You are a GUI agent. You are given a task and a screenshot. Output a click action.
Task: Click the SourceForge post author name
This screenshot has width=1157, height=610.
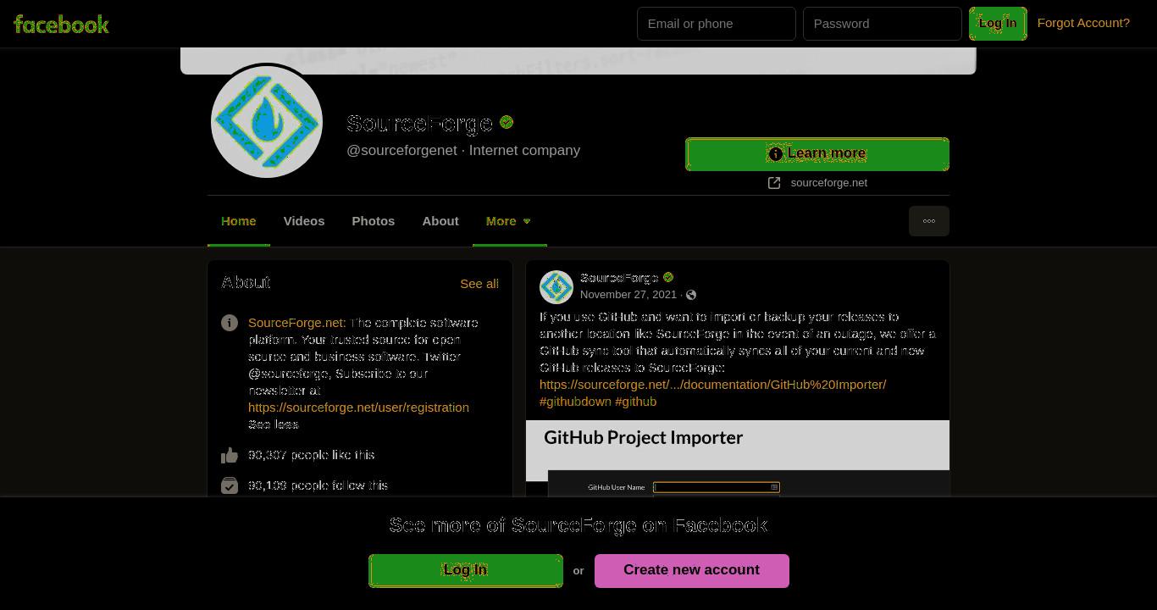619,278
